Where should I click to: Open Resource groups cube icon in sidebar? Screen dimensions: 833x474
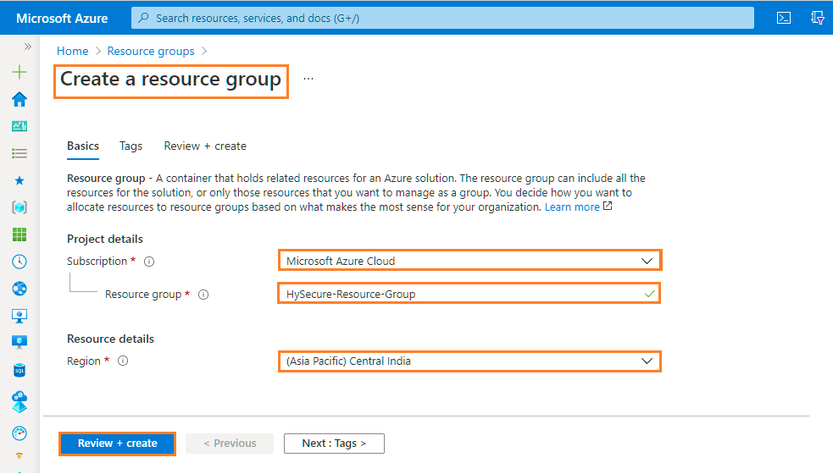tap(19, 207)
